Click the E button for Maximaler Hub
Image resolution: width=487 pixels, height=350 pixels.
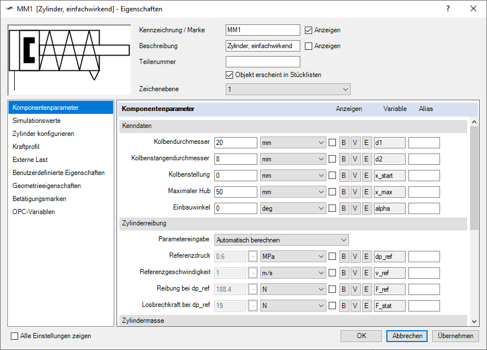pyautogui.click(x=366, y=191)
